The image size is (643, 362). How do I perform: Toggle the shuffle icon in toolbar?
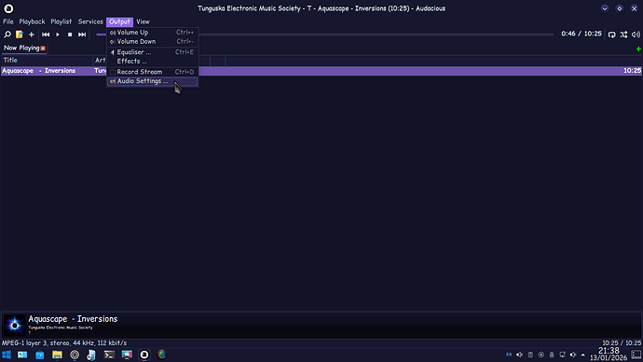click(623, 35)
